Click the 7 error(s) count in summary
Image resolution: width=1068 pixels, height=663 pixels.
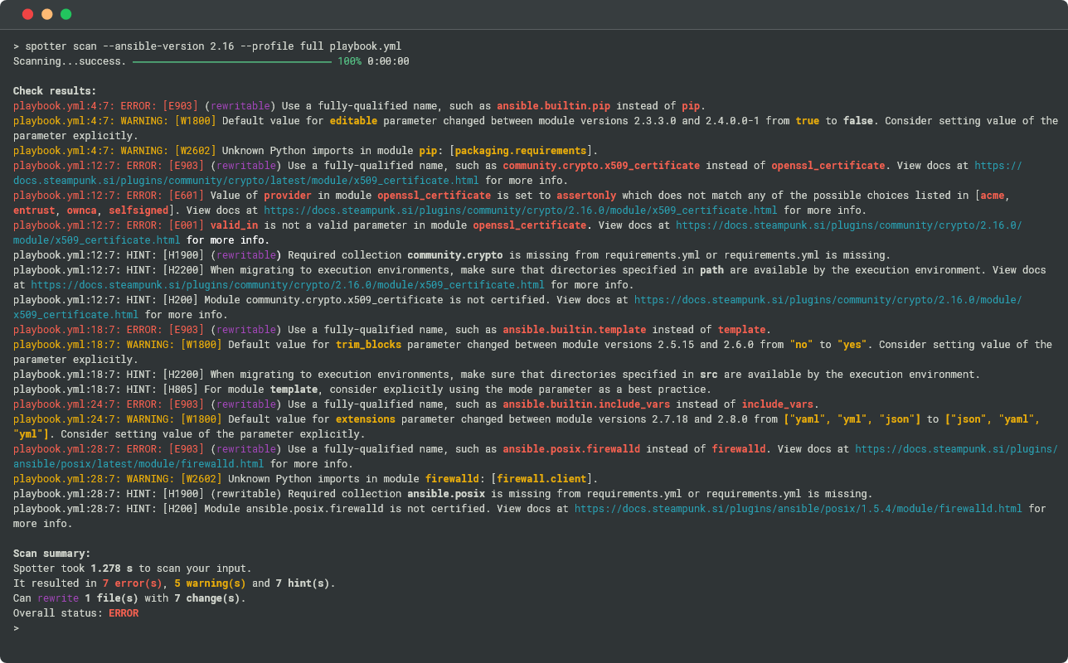tap(133, 583)
